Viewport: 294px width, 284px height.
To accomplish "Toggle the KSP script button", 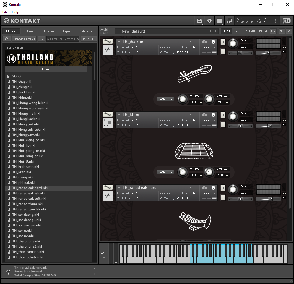I will click(273, 31).
